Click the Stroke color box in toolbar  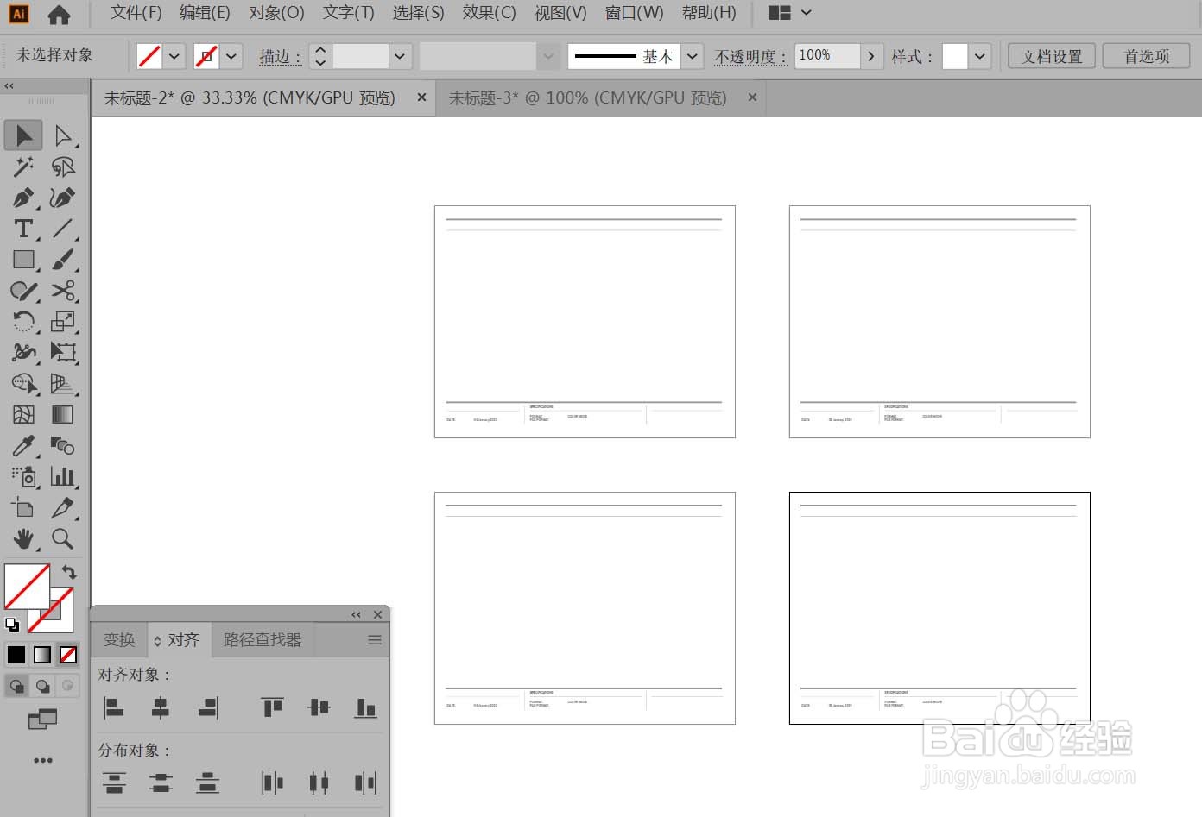coord(61,619)
